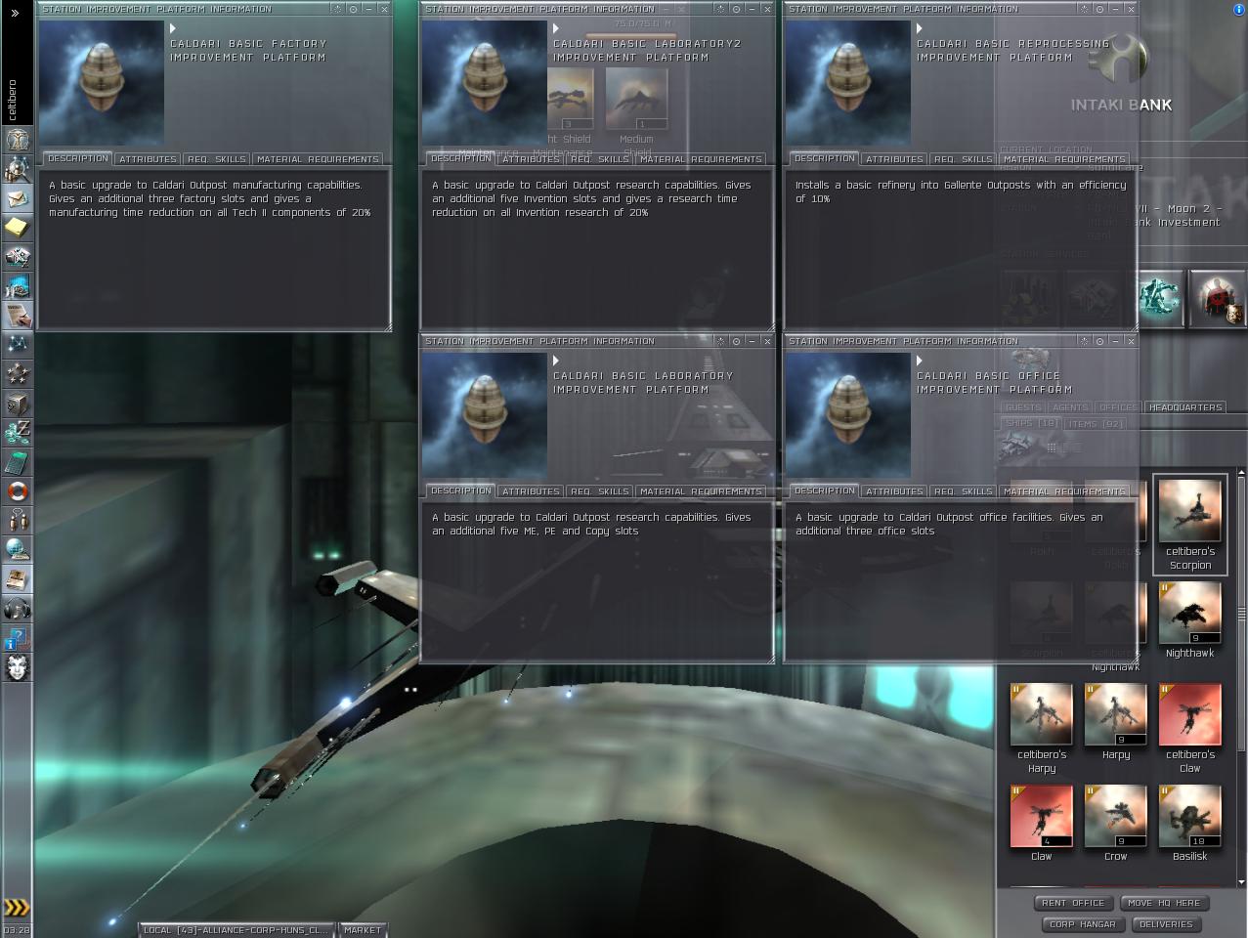Open Material Requirements in Basic Factory window
1248x938 pixels.
318,159
